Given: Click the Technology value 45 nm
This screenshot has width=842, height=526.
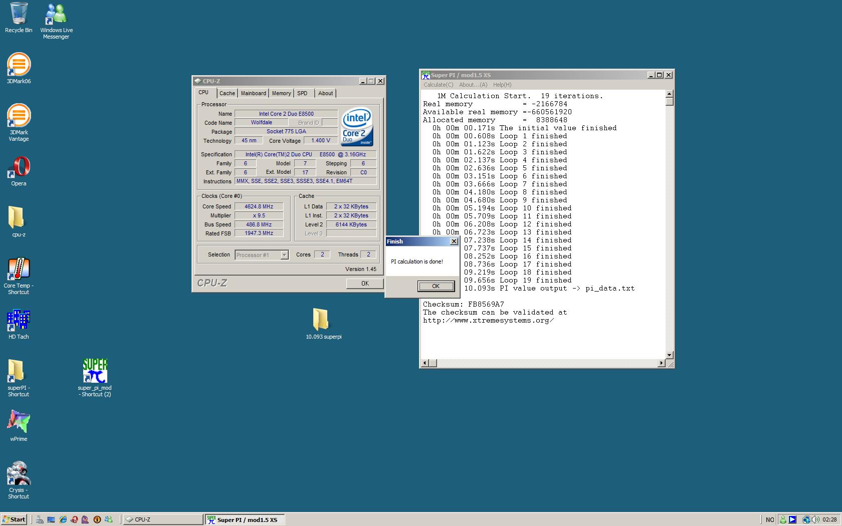Looking at the screenshot, I should tap(249, 141).
